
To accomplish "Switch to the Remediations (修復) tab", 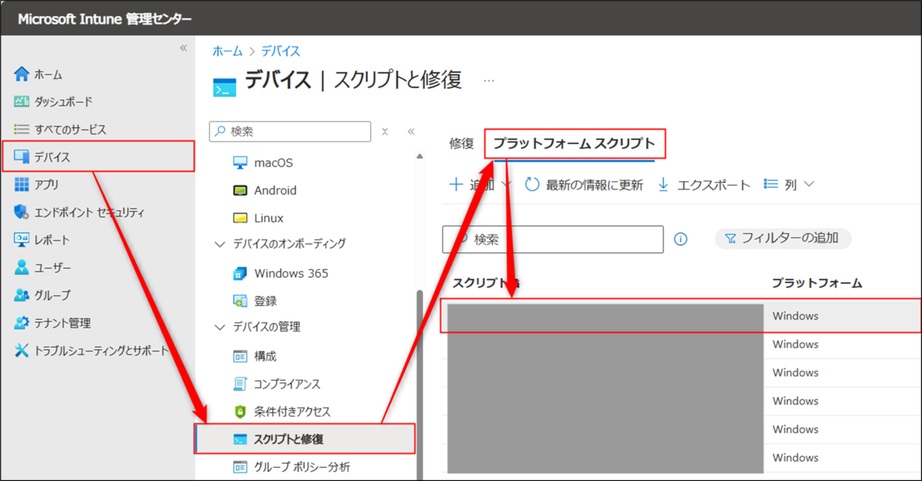I will coord(462,143).
